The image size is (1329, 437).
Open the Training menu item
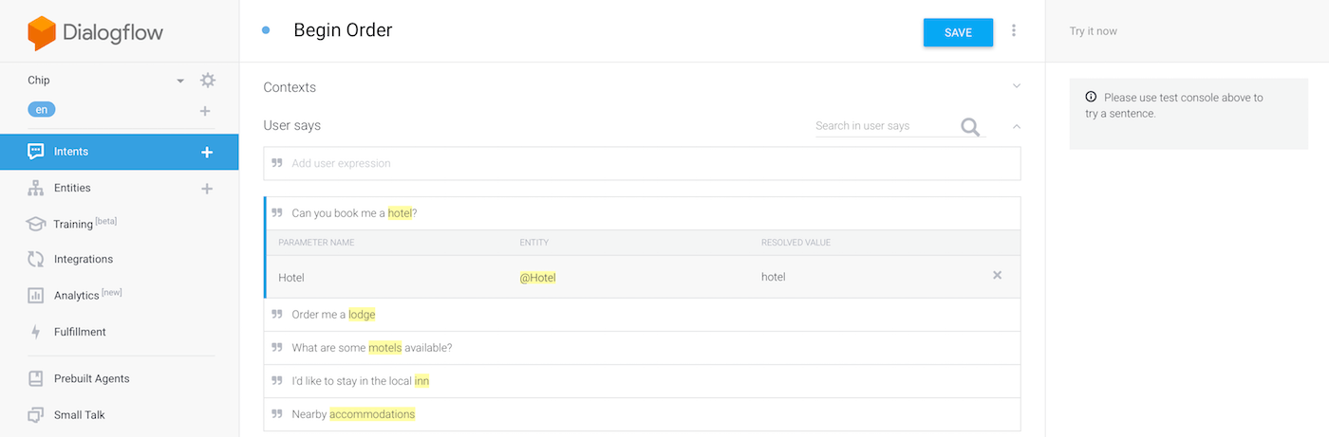coord(73,224)
